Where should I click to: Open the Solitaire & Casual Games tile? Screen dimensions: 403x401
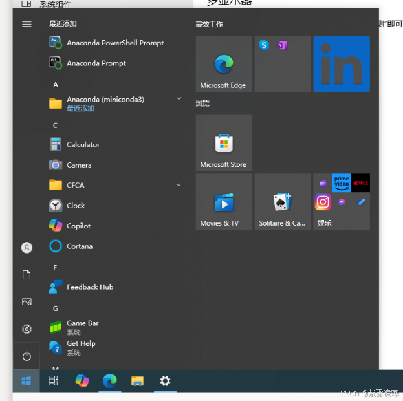pyautogui.click(x=283, y=202)
